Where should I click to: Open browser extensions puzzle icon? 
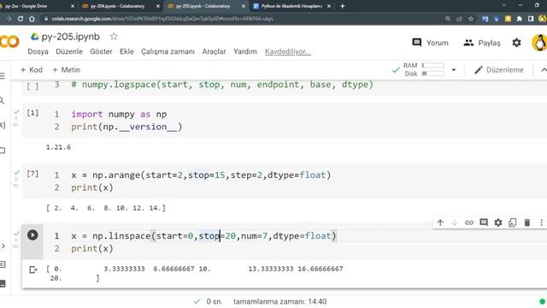click(519, 19)
